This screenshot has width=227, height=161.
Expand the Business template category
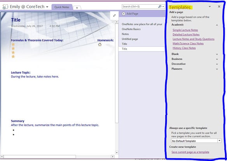coord(217,59)
